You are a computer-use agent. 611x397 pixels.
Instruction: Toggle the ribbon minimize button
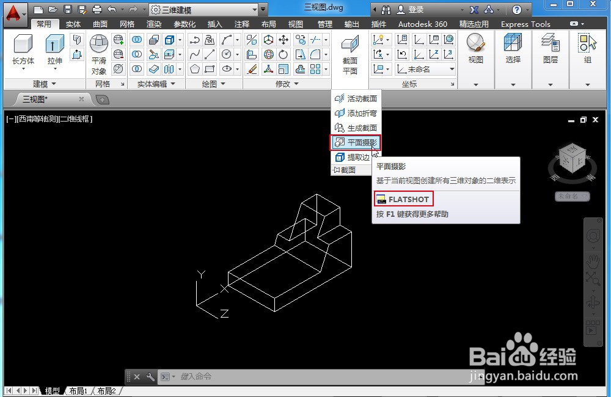click(x=574, y=24)
